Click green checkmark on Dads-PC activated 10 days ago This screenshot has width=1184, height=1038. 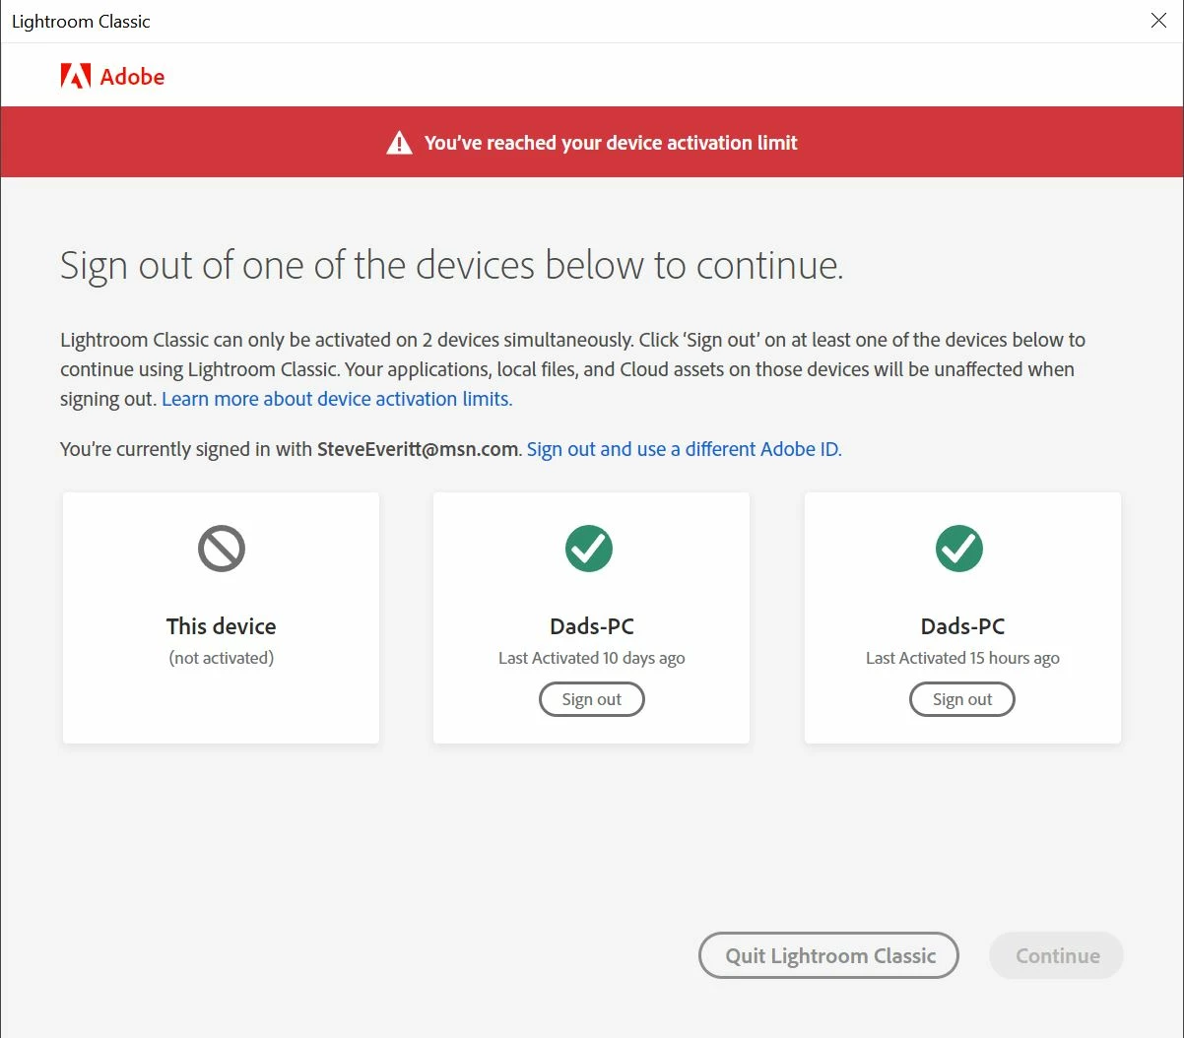[x=589, y=549]
